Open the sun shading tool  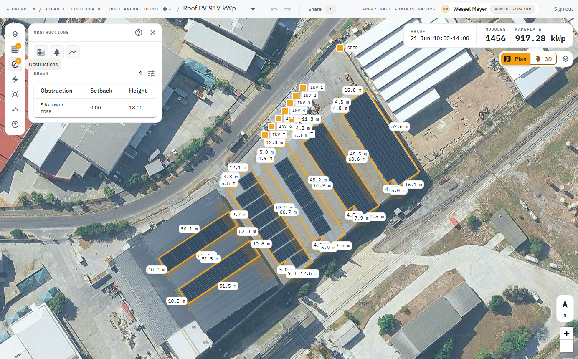[x=15, y=94]
